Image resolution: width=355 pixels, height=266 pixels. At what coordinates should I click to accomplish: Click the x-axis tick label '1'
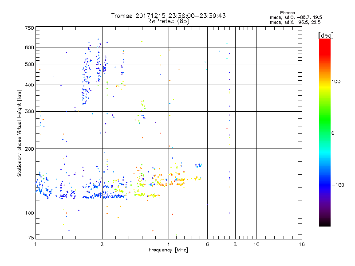(35, 244)
